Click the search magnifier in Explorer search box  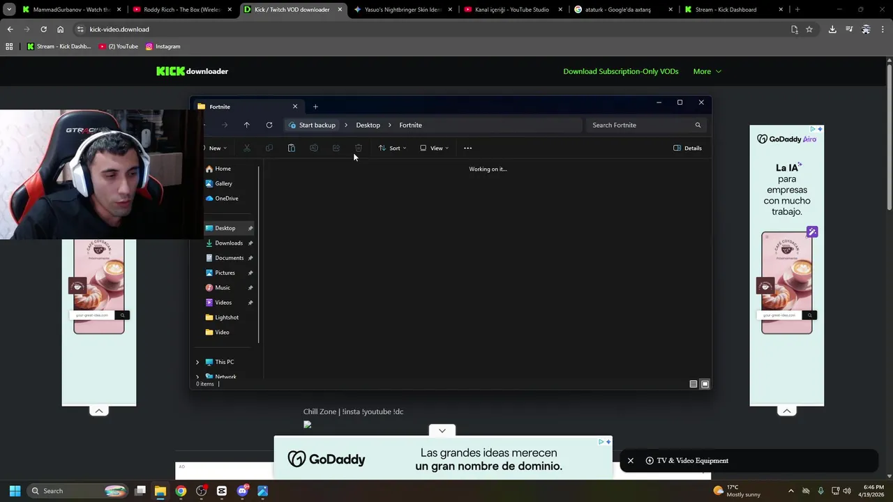698,125
